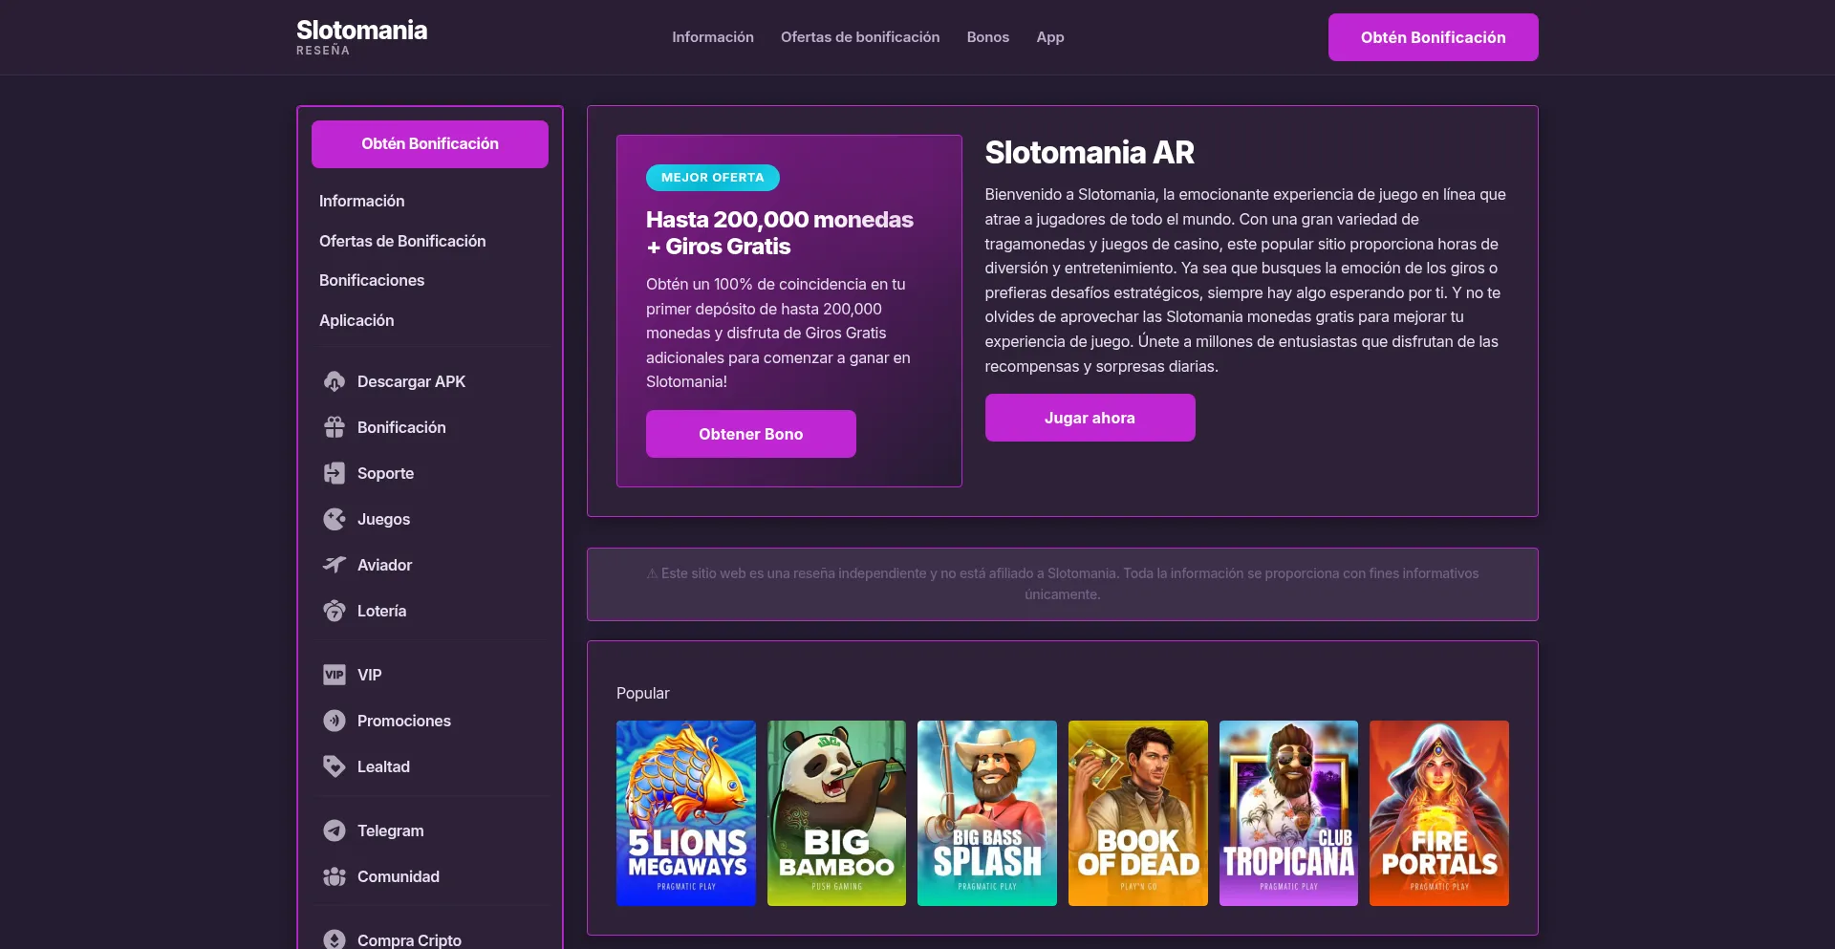Image resolution: width=1835 pixels, height=949 pixels.
Task: Click the Telegram paper-plane icon
Action: click(334, 830)
